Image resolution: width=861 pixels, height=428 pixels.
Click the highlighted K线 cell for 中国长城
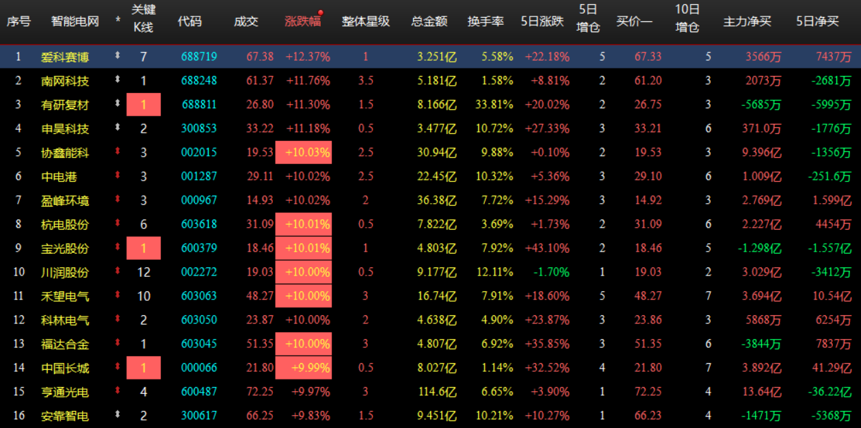[144, 368]
